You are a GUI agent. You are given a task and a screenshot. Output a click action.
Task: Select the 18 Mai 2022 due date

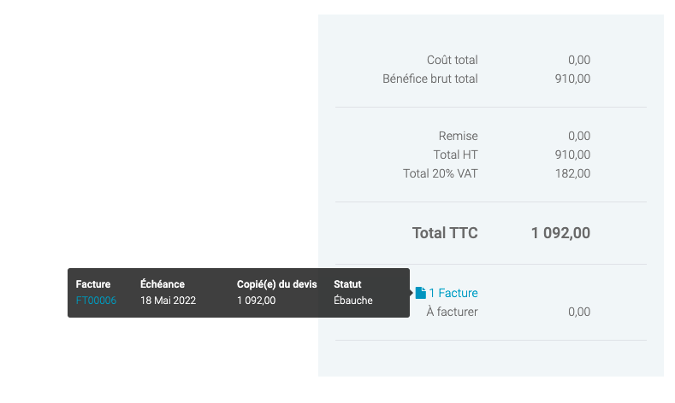pyautogui.click(x=169, y=301)
